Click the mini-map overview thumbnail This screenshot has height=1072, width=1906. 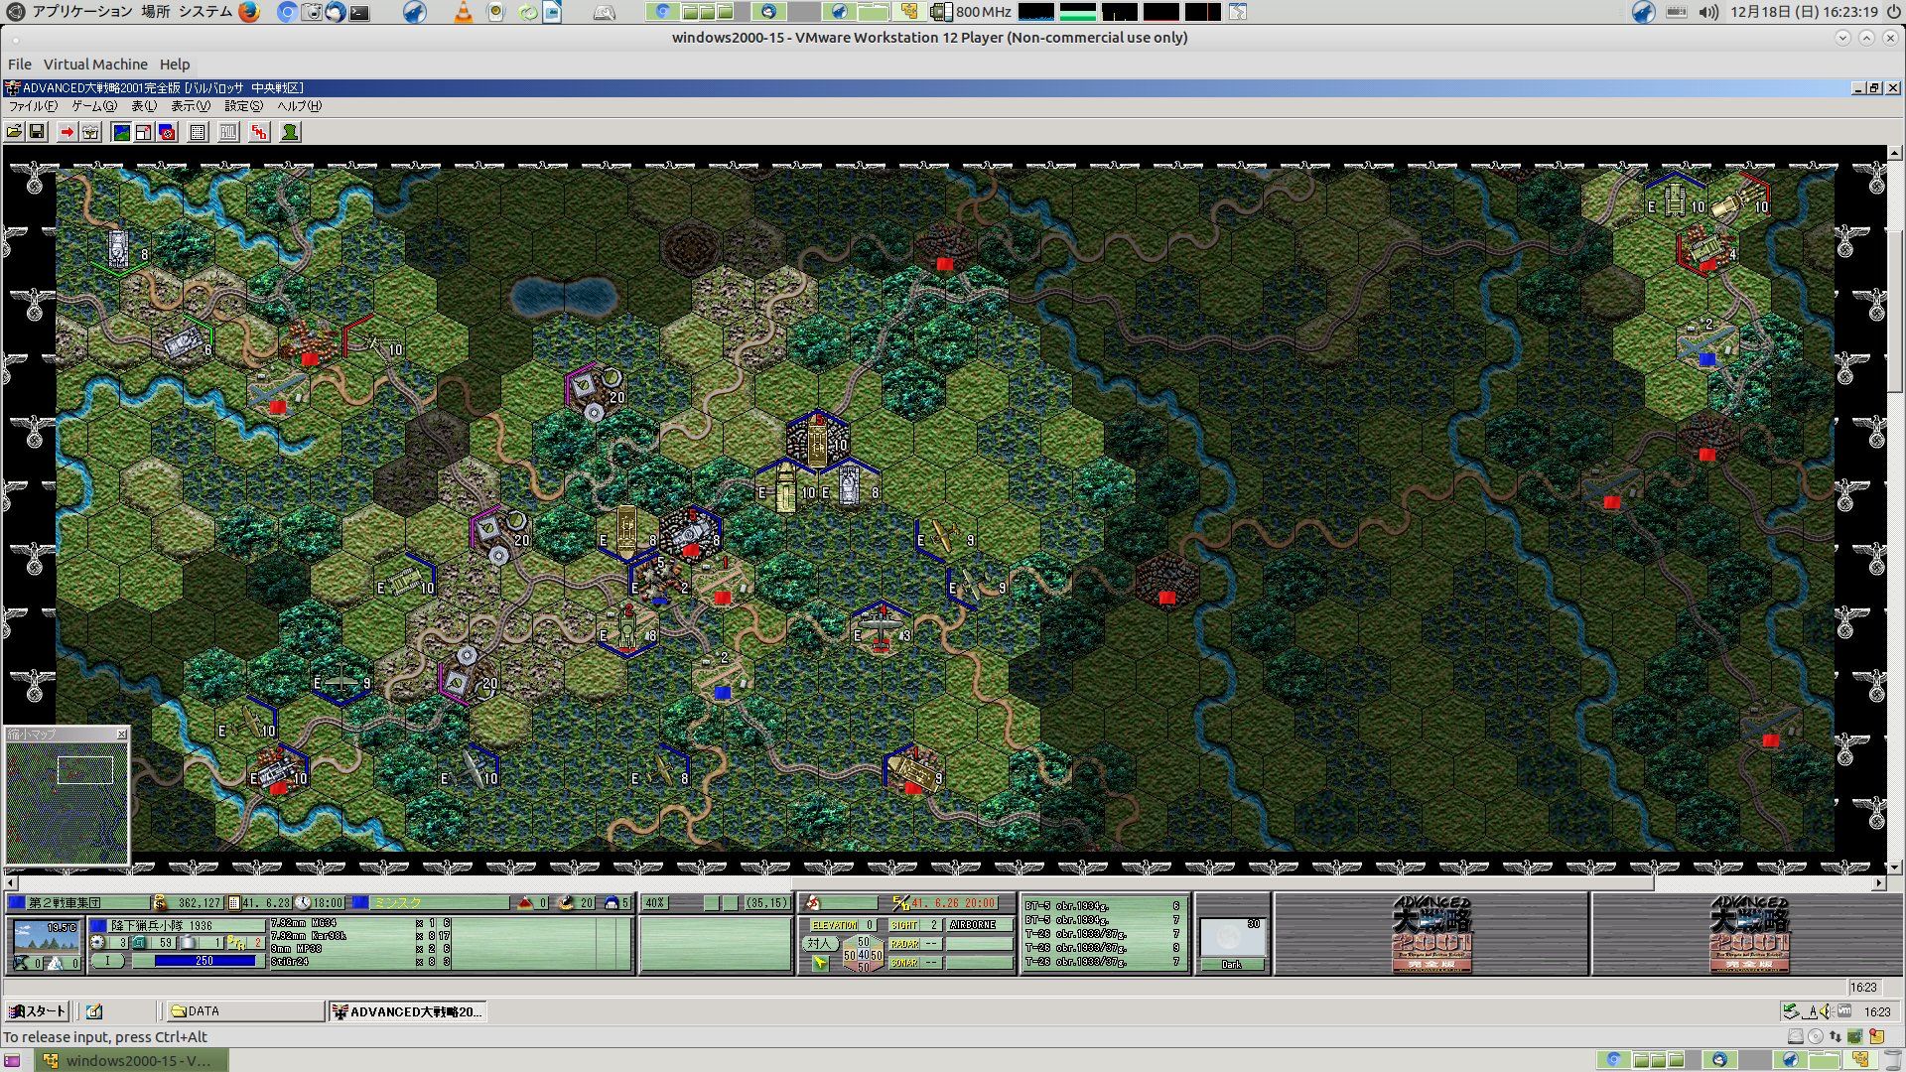[x=68, y=802]
